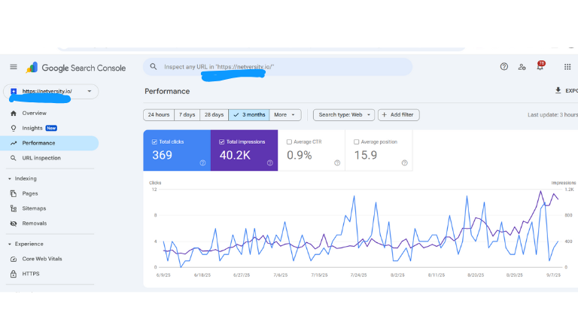Viewport: 578px width, 325px height.
Task: Open the HTTPS report
Action: (x=50, y=274)
